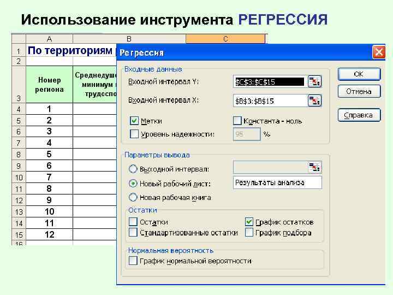Focus the Входной интервал X field
The width and height of the screenshot is (393, 295).
(270, 101)
